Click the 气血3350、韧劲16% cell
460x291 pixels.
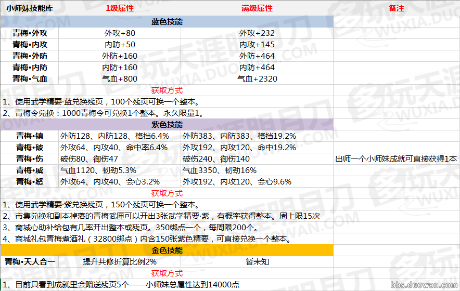(257, 170)
